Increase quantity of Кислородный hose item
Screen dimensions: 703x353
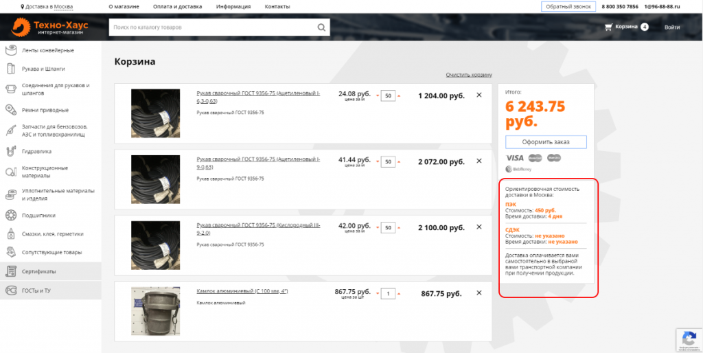(x=399, y=228)
